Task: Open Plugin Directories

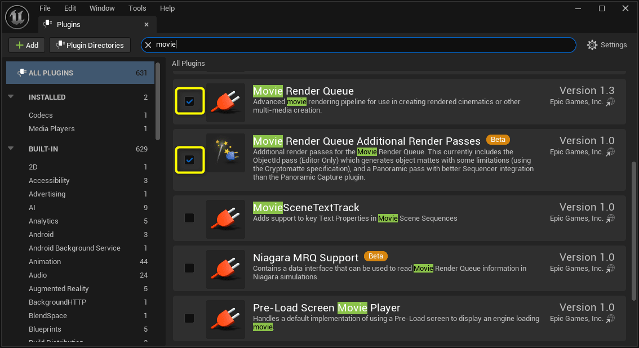Action: pyautogui.click(x=90, y=45)
